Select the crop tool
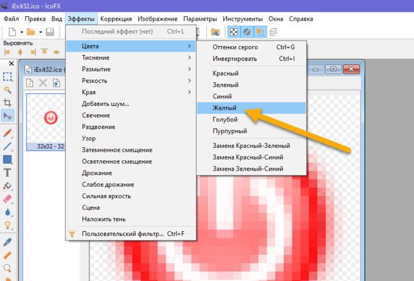Image resolution: width=414 pixels, height=281 pixels. pyautogui.click(x=7, y=103)
